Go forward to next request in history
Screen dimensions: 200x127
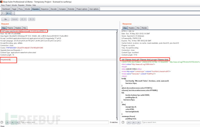click(x=30, y=19)
